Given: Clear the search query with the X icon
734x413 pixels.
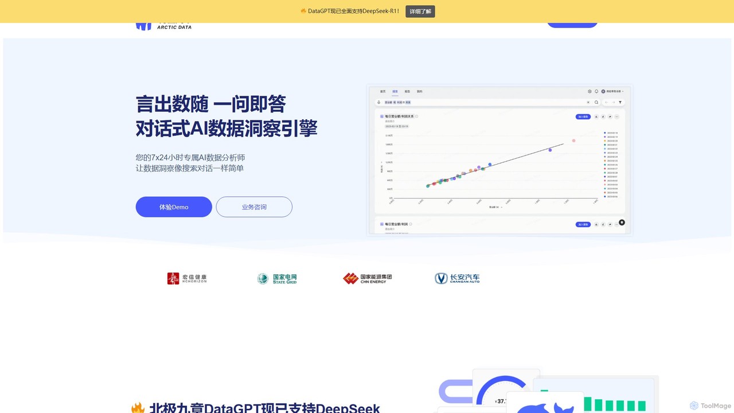Looking at the screenshot, I should [x=588, y=102].
